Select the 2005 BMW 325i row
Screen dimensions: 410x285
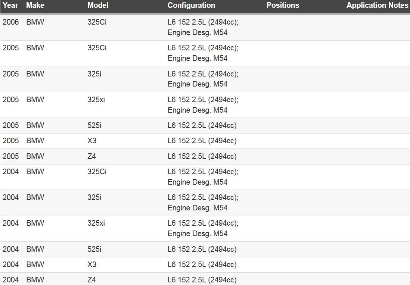[205, 79]
